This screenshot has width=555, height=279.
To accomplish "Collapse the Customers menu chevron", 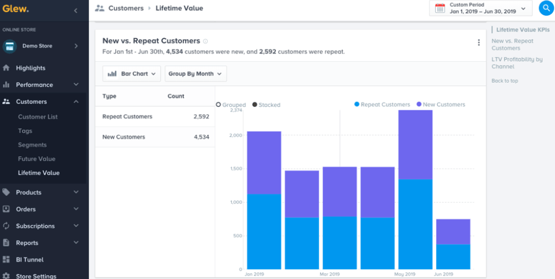I will (76, 101).
